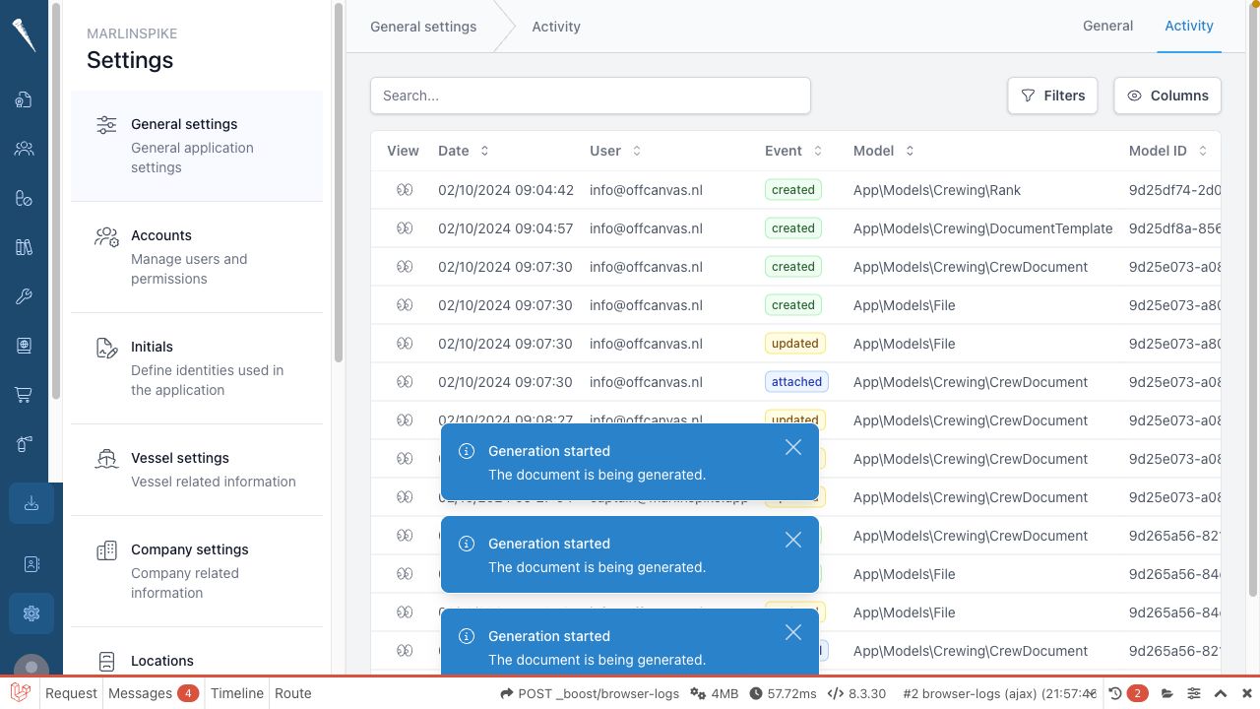Open Accounts settings section

coord(197,257)
